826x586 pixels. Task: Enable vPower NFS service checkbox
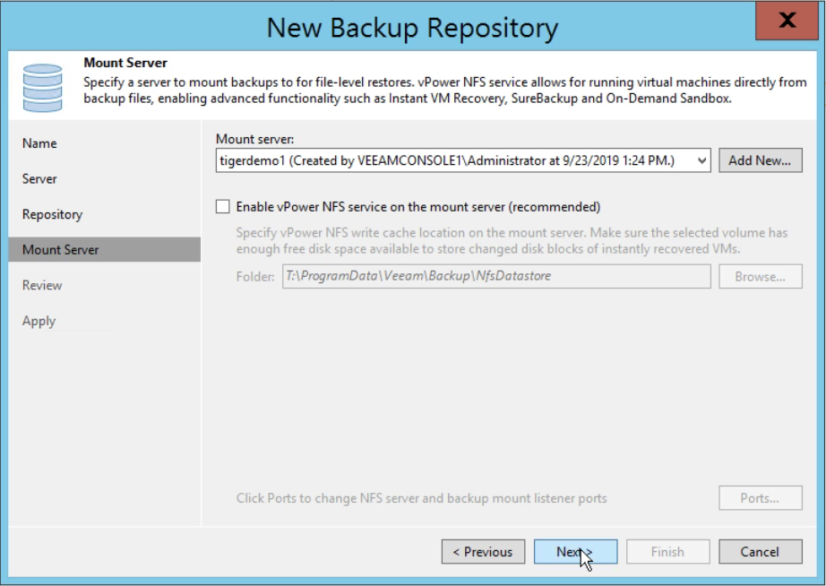[x=223, y=207]
